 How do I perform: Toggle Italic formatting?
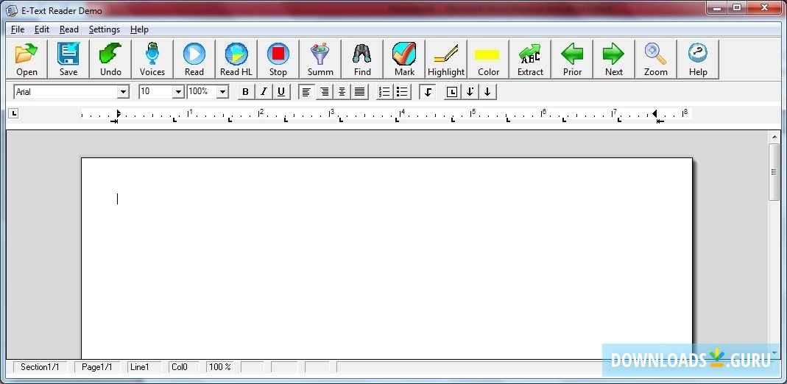tap(264, 92)
